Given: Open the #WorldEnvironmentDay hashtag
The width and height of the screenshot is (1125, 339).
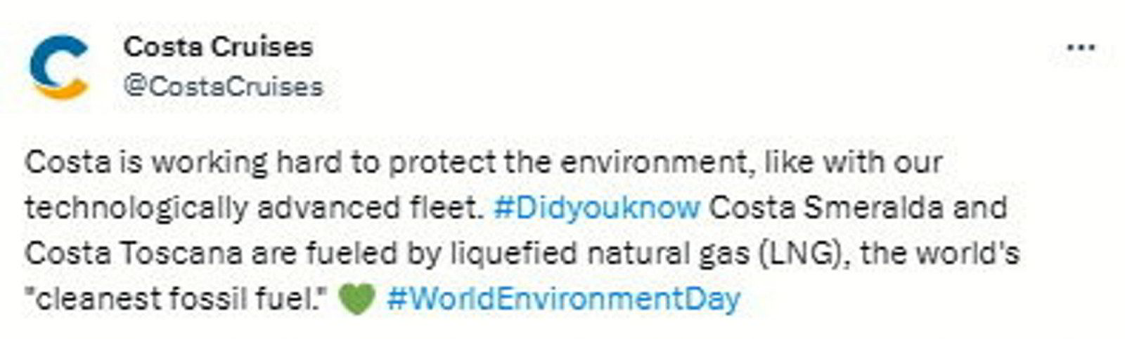Looking at the screenshot, I should [x=563, y=299].
